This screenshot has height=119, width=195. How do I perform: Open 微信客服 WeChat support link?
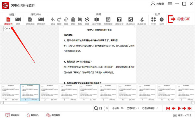click(53, 115)
